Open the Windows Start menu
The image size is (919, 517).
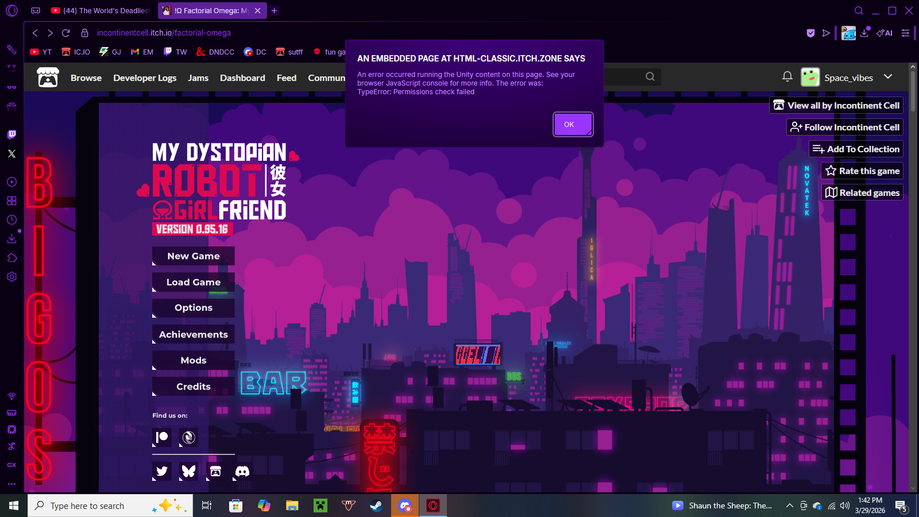pyautogui.click(x=14, y=506)
